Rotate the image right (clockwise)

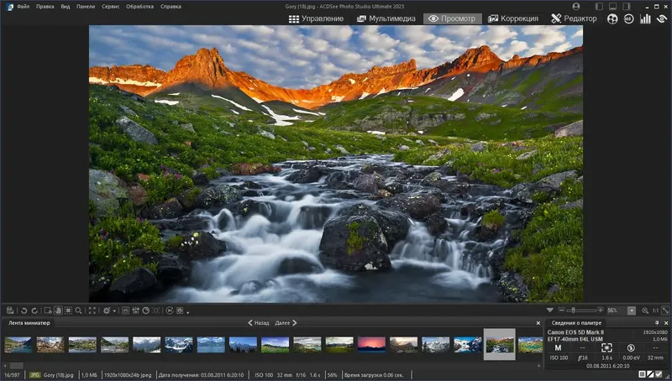(34, 311)
